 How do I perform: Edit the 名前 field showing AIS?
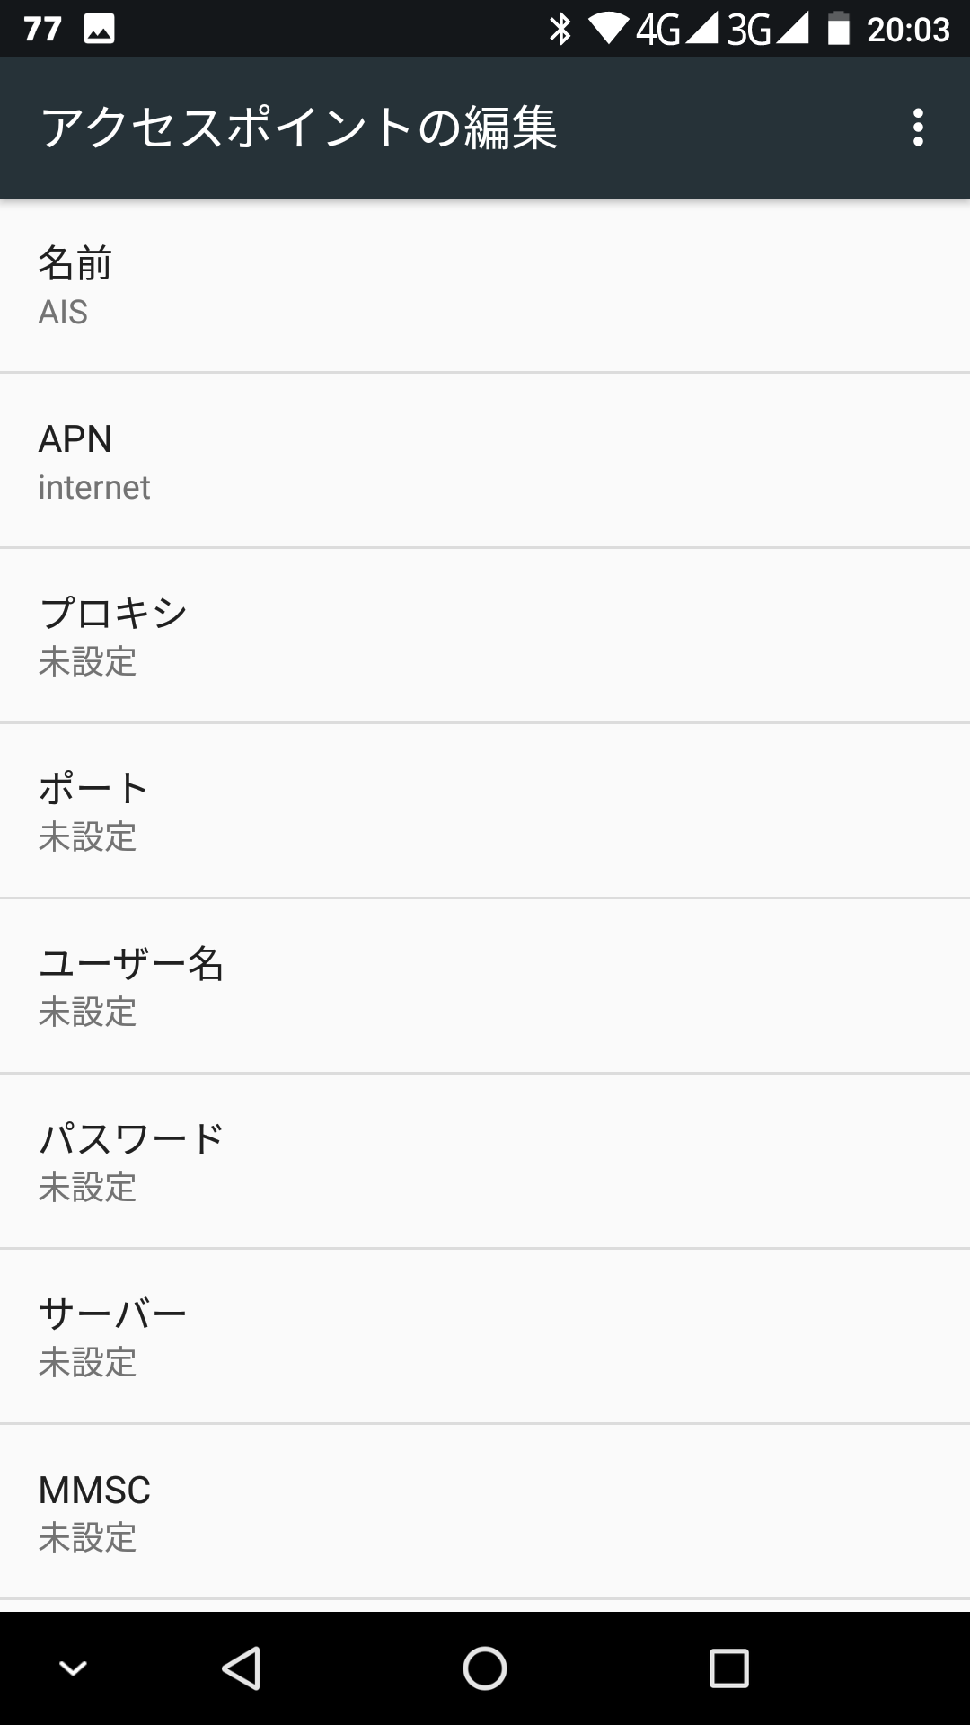485,286
